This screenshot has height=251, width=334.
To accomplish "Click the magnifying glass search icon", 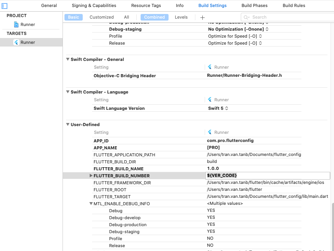I will coord(247,17).
